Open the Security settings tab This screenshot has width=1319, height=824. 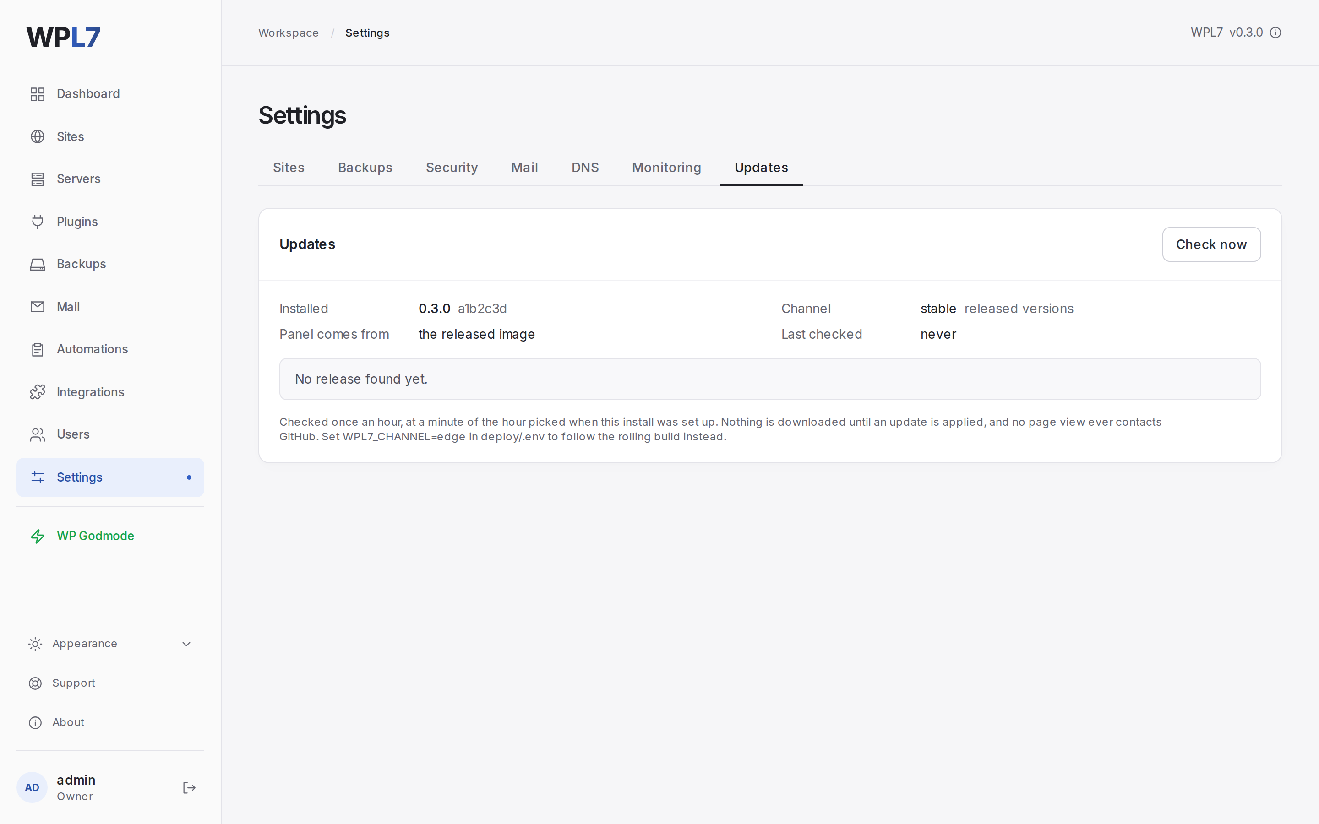[x=451, y=167]
